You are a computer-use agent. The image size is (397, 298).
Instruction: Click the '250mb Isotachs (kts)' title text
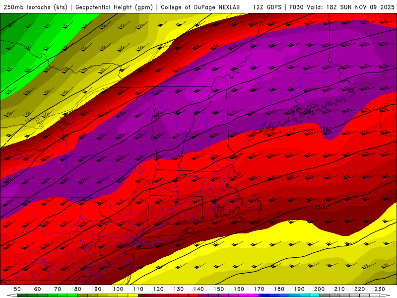pos(36,7)
